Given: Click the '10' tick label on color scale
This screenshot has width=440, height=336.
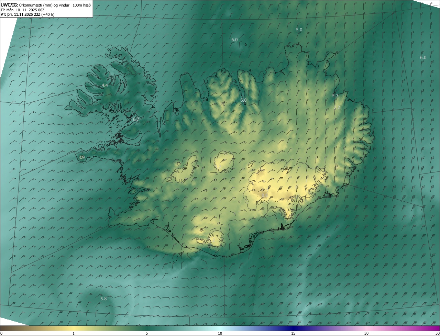Looking at the screenshot, I should (220, 333).
